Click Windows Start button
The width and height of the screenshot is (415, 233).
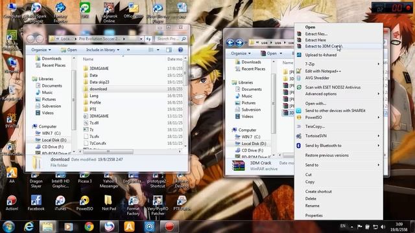(x=8, y=227)
